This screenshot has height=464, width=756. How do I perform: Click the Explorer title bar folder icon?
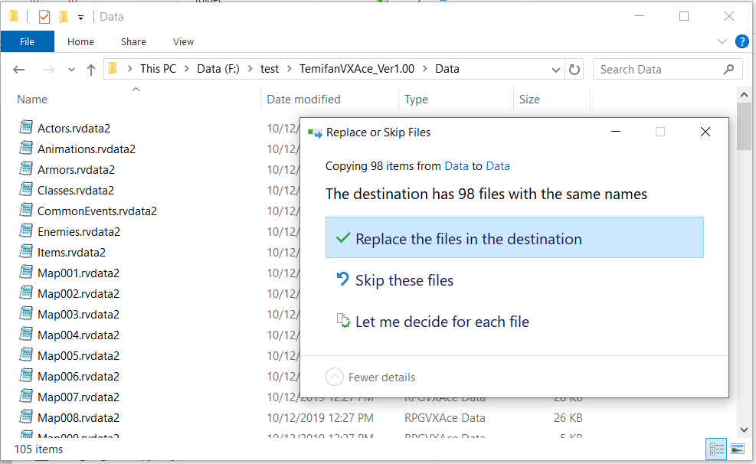pyautogui.click(x=14, y=17)
